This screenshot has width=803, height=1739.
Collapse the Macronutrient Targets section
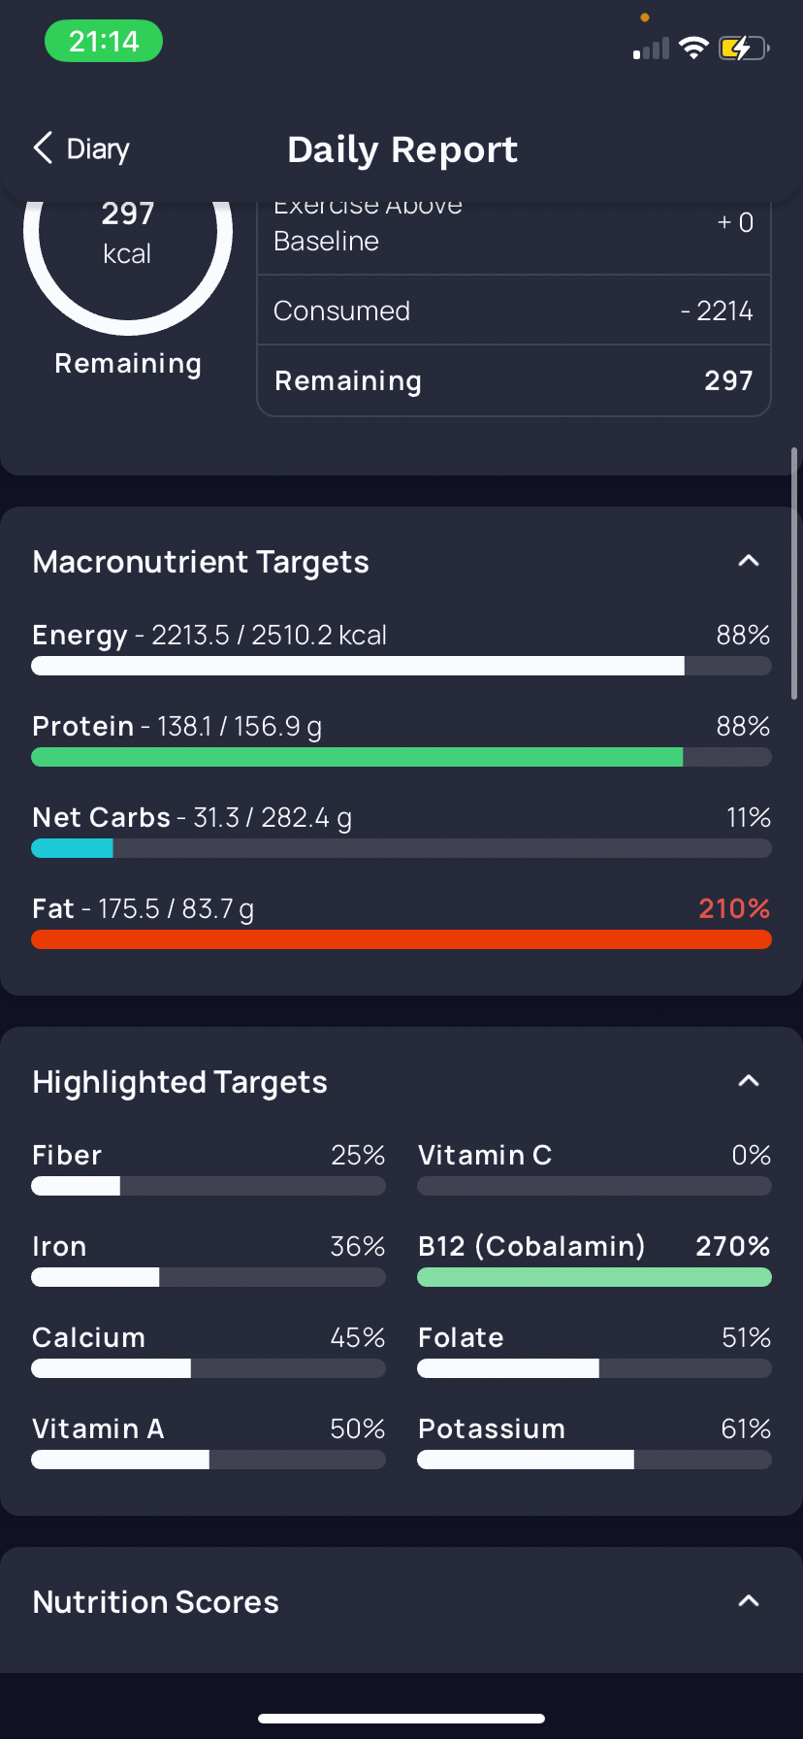pyautogui.click(x=749, y=561)
